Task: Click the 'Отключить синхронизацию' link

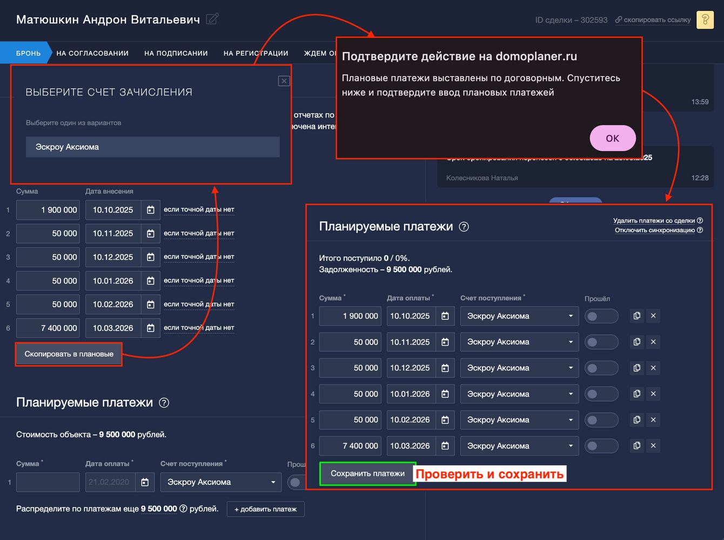Action: pos(655,230)
